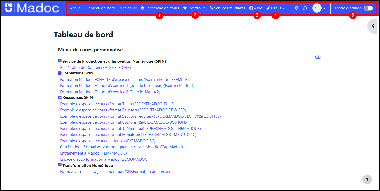Enable the Mode d'édition switch

[x=368, y=8]
